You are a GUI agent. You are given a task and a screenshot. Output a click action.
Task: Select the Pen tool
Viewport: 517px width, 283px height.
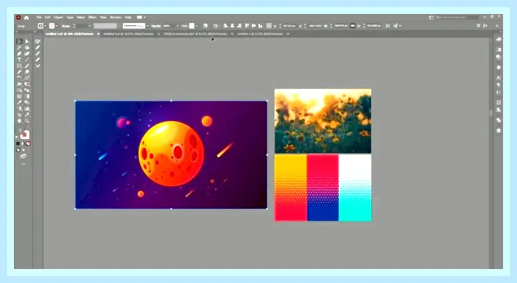pos(20,54)
